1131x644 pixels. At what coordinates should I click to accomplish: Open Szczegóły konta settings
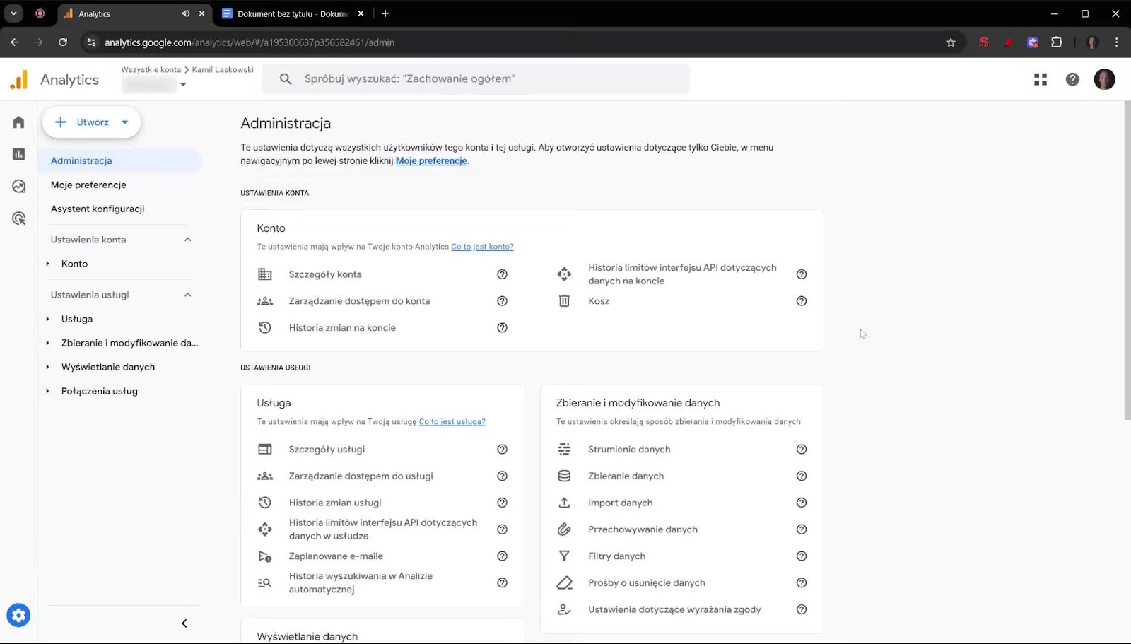[x=325, y=274]
